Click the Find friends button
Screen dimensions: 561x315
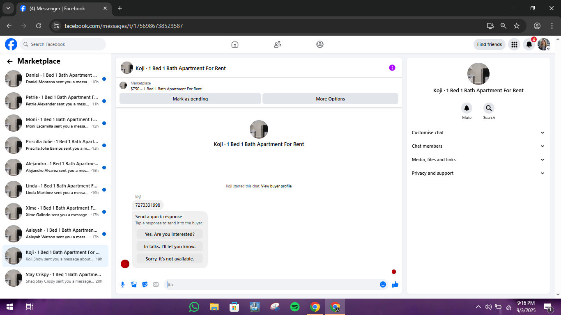tap(490, 44)
